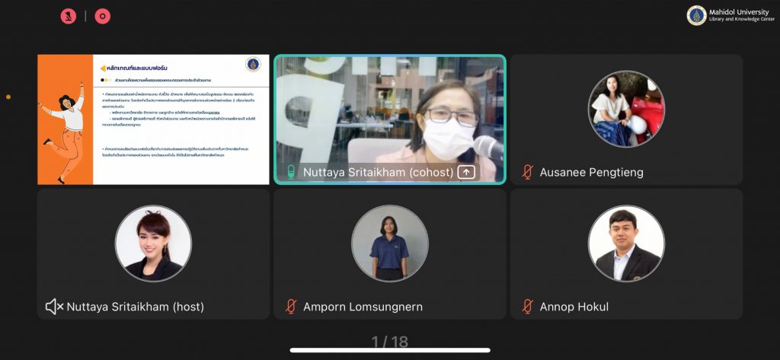Click the muted mic icon beside Annop Hokul
780x360 pixels.
click(527, 307)
